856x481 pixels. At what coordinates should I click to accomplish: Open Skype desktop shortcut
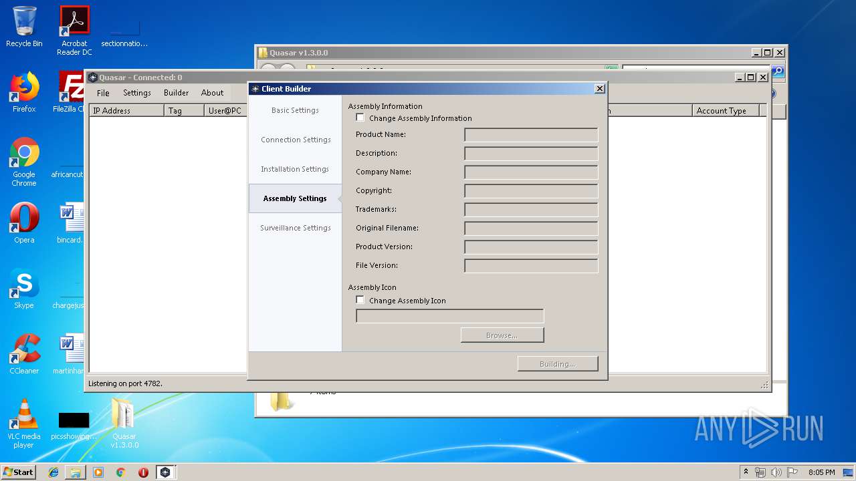pos(24,289)
